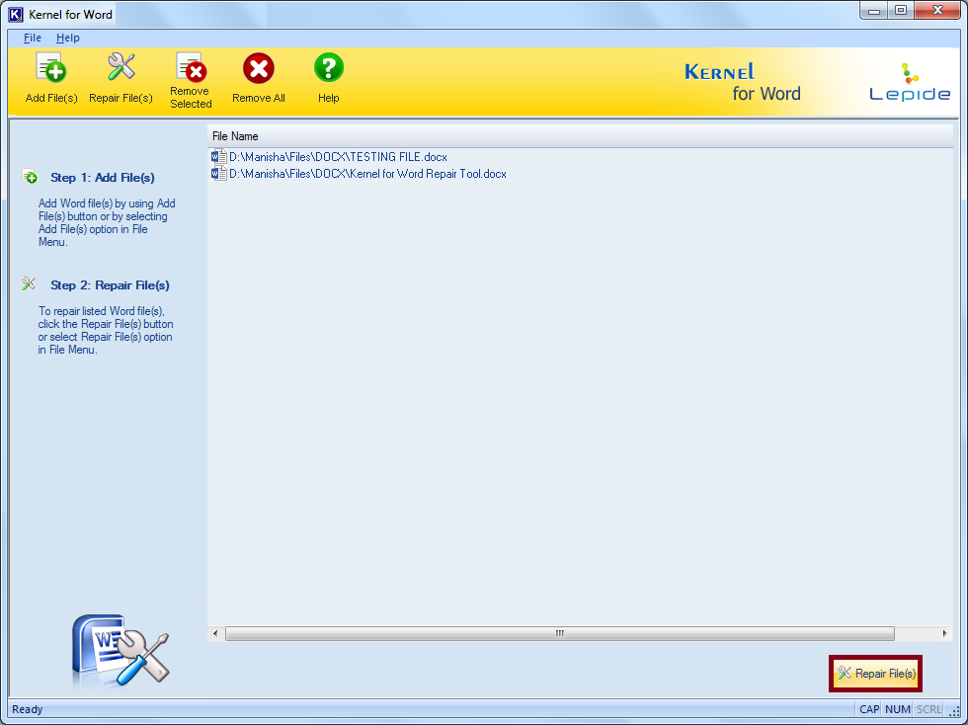The height and width of the screenshot is (725, 968).
Task: Click the horizontal scrollbar thumb
Action: pyautogui.click(x=559, y=633)
